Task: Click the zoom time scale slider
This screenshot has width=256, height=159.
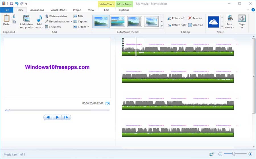Action: [234, 154]
